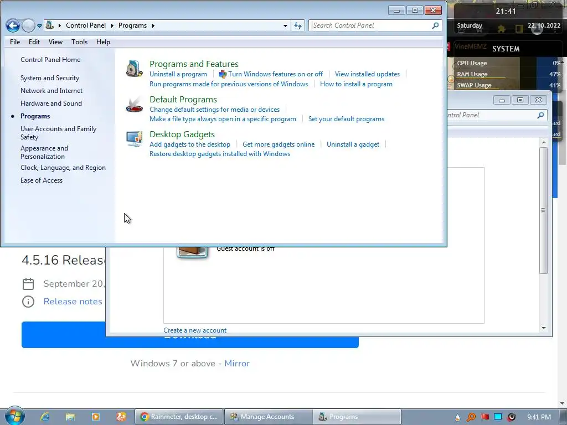The image size is (567, 425).
Task: Open Network and Internet category
Action: (51, 91)
